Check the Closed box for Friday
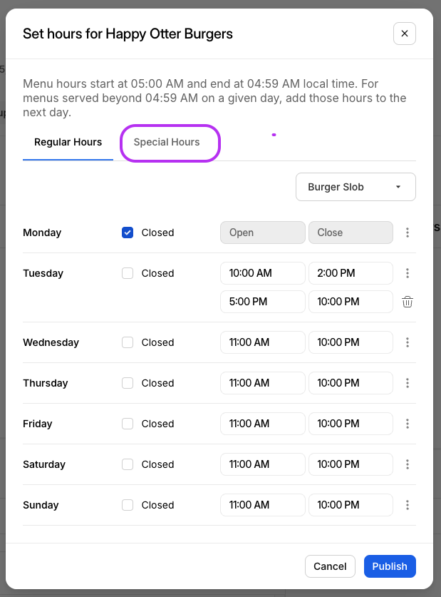 point(128,424)
